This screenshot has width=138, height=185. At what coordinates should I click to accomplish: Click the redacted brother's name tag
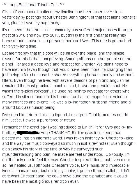point(28,133)
